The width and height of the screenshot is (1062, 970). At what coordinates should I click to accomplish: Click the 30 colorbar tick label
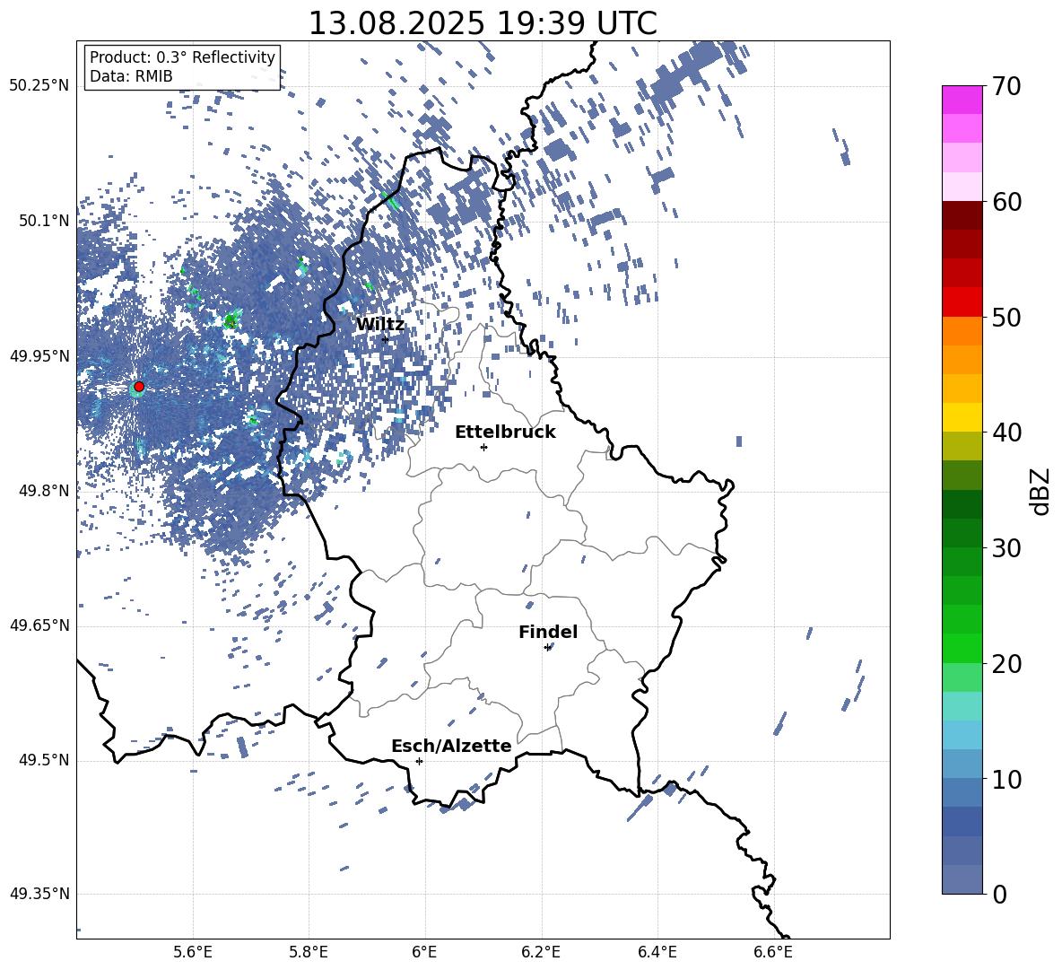click(1006, 548)
